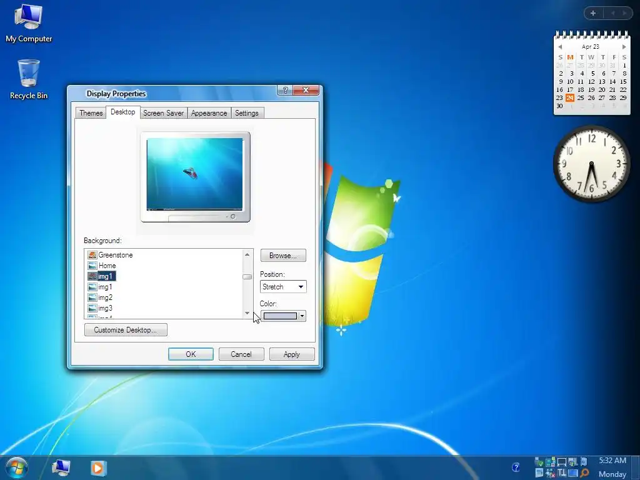Add a gadget with sidebar plus button
This screenshot has width=640, height=480.
[x=593, y=13]
